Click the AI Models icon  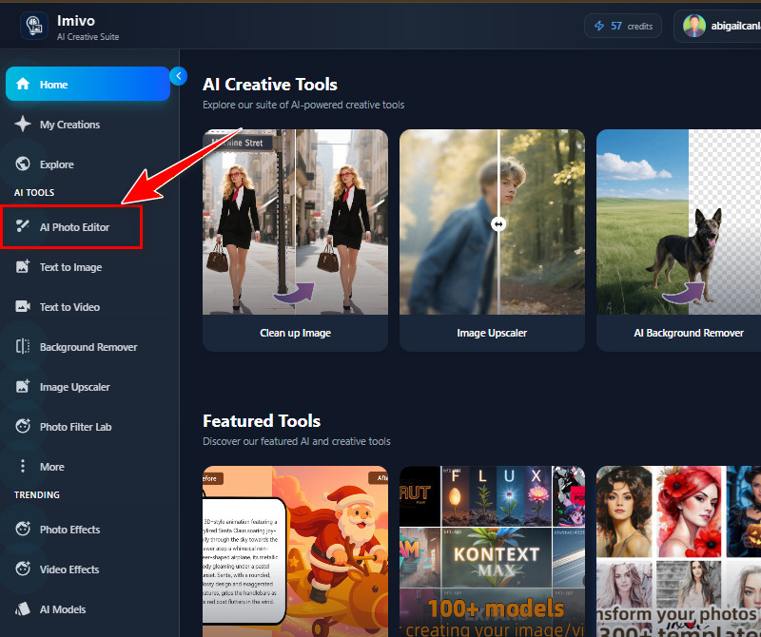tap(23, 608)
